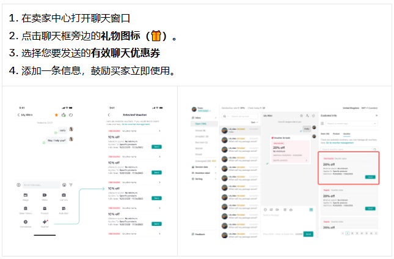The height and width of the screenshot is (259, 394).
Task: Open the Sort dropdown above chat list
Action: coord(255,122)
